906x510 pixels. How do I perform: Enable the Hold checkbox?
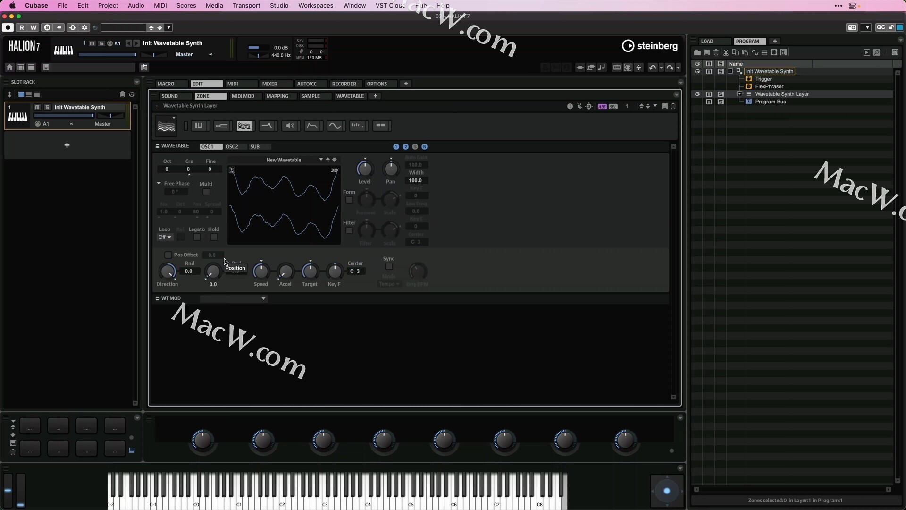click(214, 237)
